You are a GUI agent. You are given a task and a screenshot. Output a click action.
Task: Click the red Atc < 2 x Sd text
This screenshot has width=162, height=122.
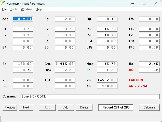click(138, 86)
